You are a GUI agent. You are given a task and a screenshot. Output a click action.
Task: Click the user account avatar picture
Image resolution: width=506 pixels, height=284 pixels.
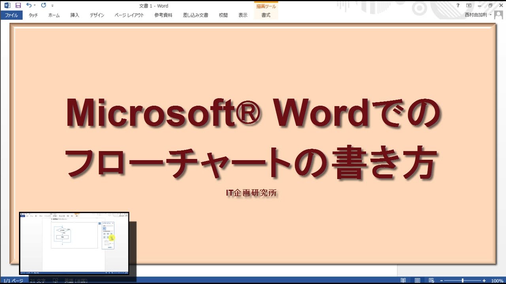[x=498, y=15]
